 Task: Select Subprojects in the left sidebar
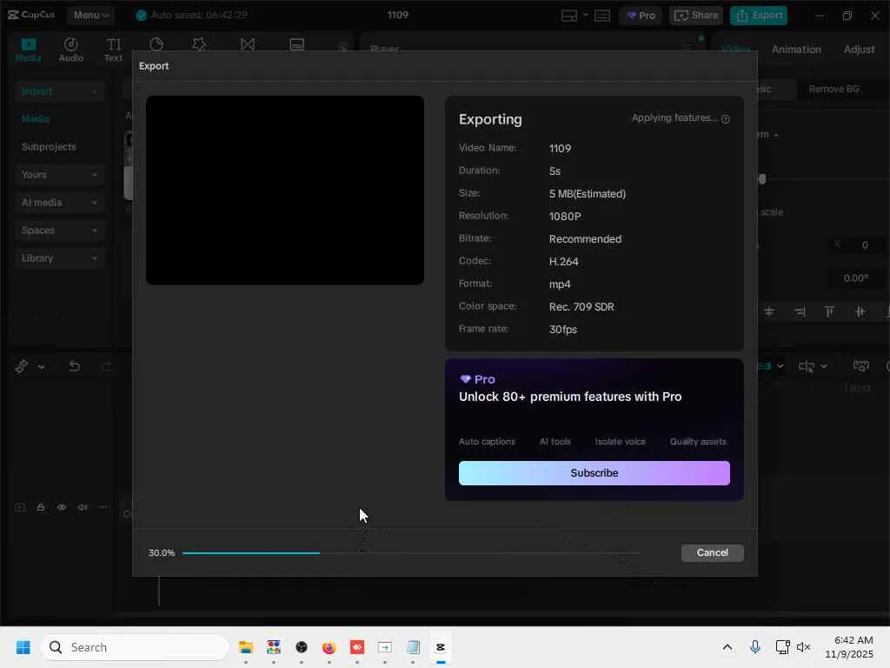(x=49, y=146)
